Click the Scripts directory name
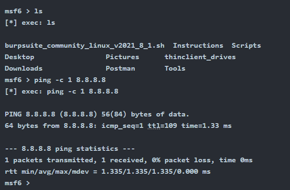 click(x=246, y=46)
